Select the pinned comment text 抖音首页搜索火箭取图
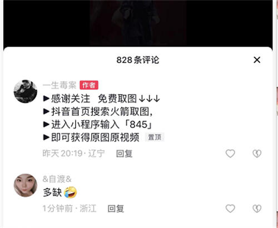278x228 pixels. (x=100, y=112)
